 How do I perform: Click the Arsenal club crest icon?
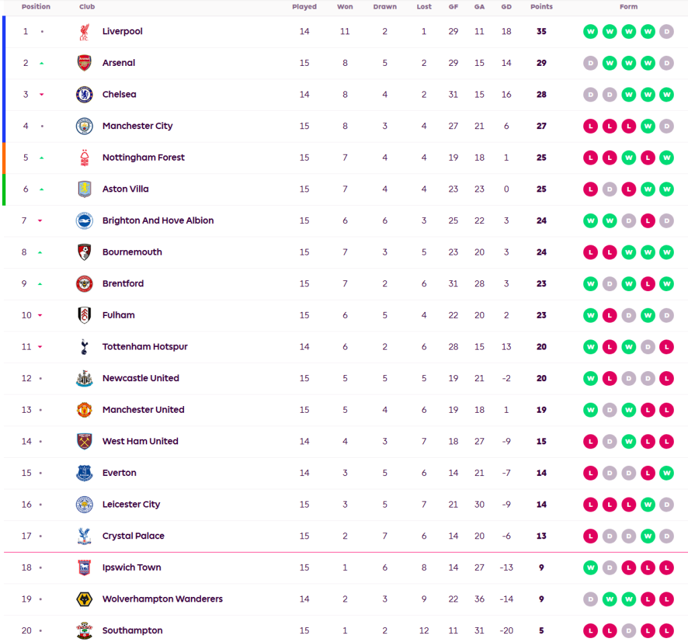[84, 63]
